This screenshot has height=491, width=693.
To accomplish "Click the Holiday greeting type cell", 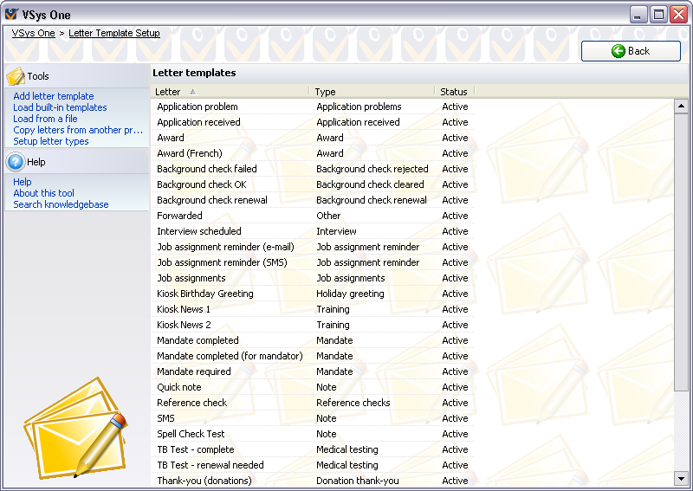I will [350, 294].
